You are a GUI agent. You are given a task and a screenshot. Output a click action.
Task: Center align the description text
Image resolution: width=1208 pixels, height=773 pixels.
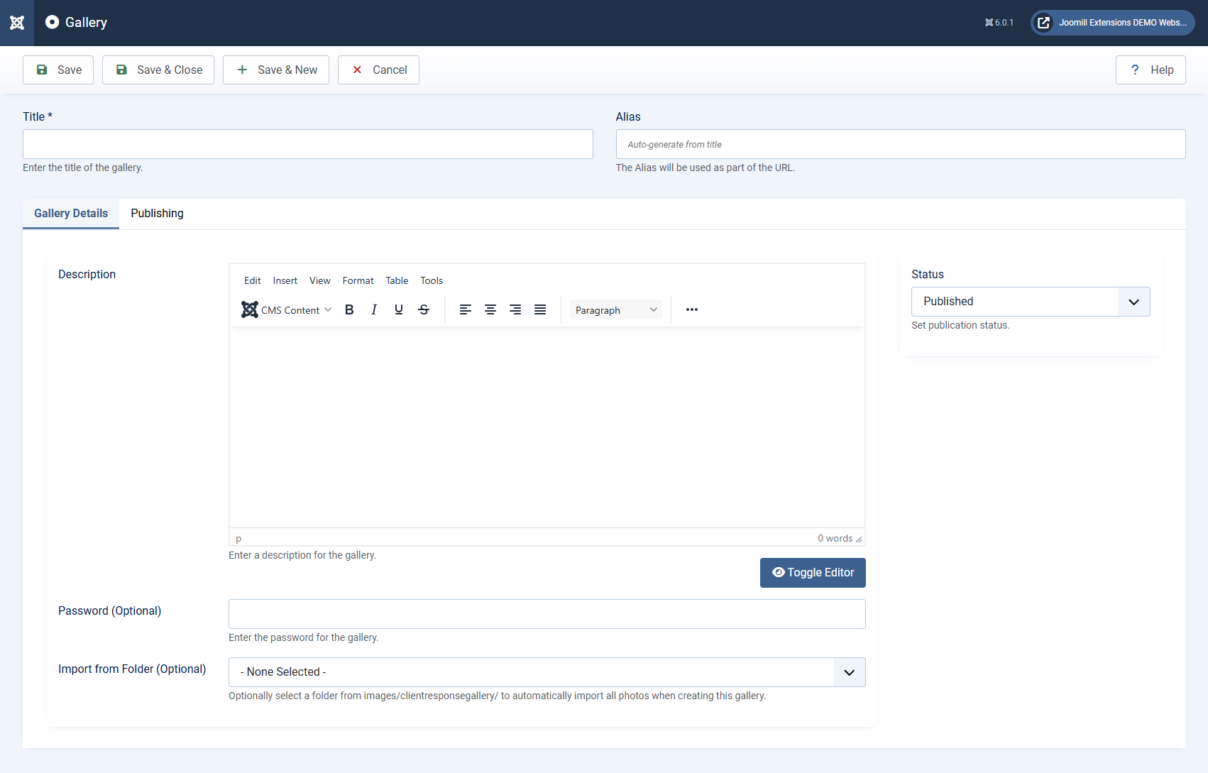click(490, 309)
